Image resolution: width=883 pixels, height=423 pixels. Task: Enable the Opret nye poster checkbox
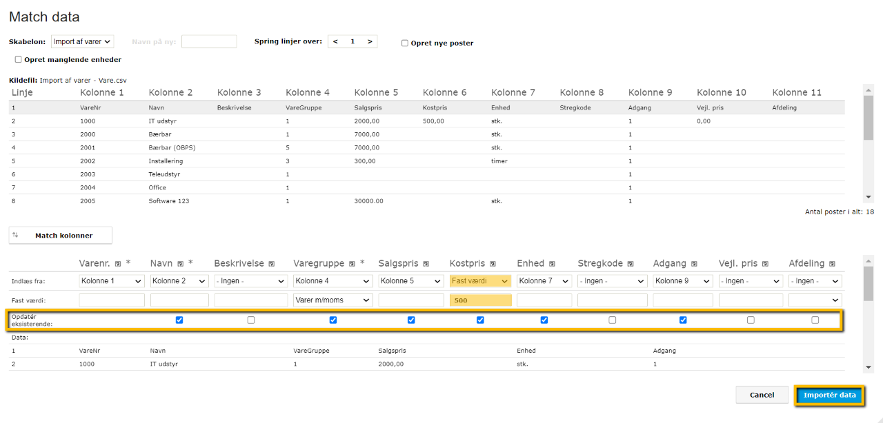(x=405, y=43)
